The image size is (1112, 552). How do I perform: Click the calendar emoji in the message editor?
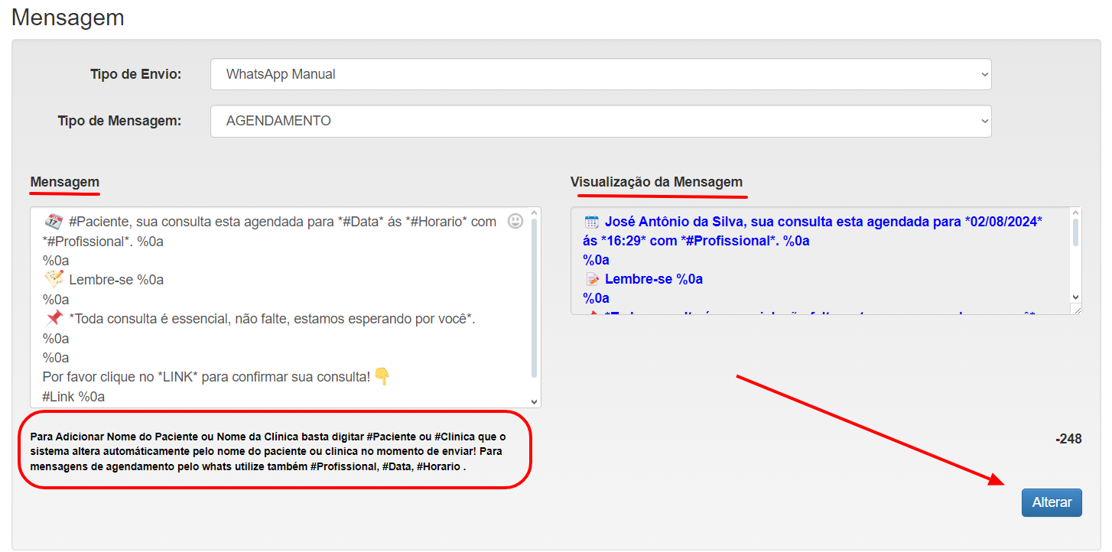coord(54,222)
